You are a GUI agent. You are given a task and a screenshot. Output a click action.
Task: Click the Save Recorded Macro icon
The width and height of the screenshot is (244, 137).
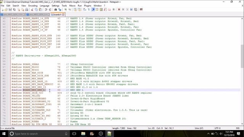(136, 10)
